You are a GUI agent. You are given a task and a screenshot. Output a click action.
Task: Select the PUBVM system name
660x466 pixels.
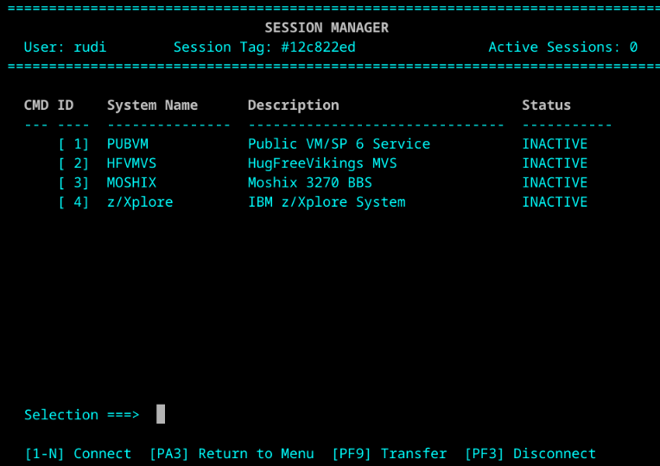tap(128, 144)
